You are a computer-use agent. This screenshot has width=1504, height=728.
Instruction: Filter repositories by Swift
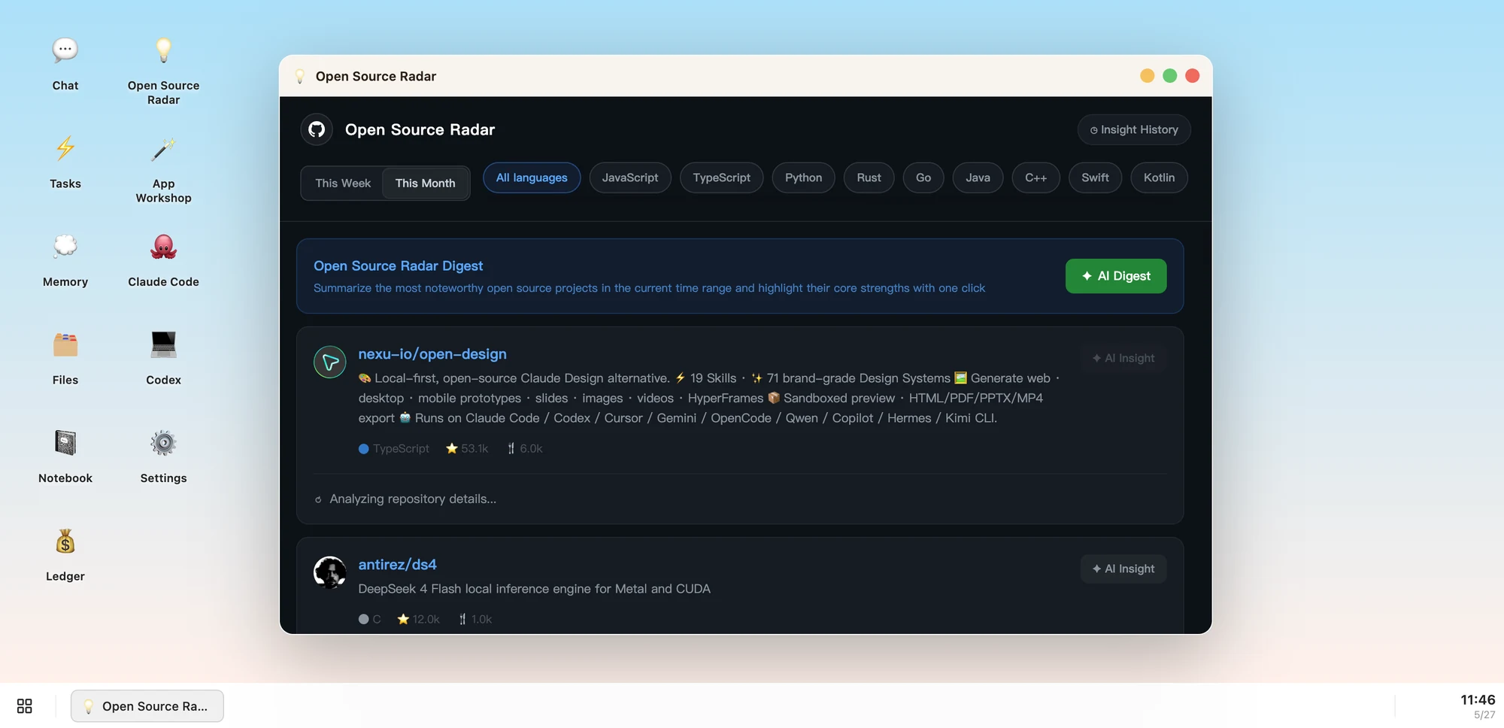tap(1095, 177)
